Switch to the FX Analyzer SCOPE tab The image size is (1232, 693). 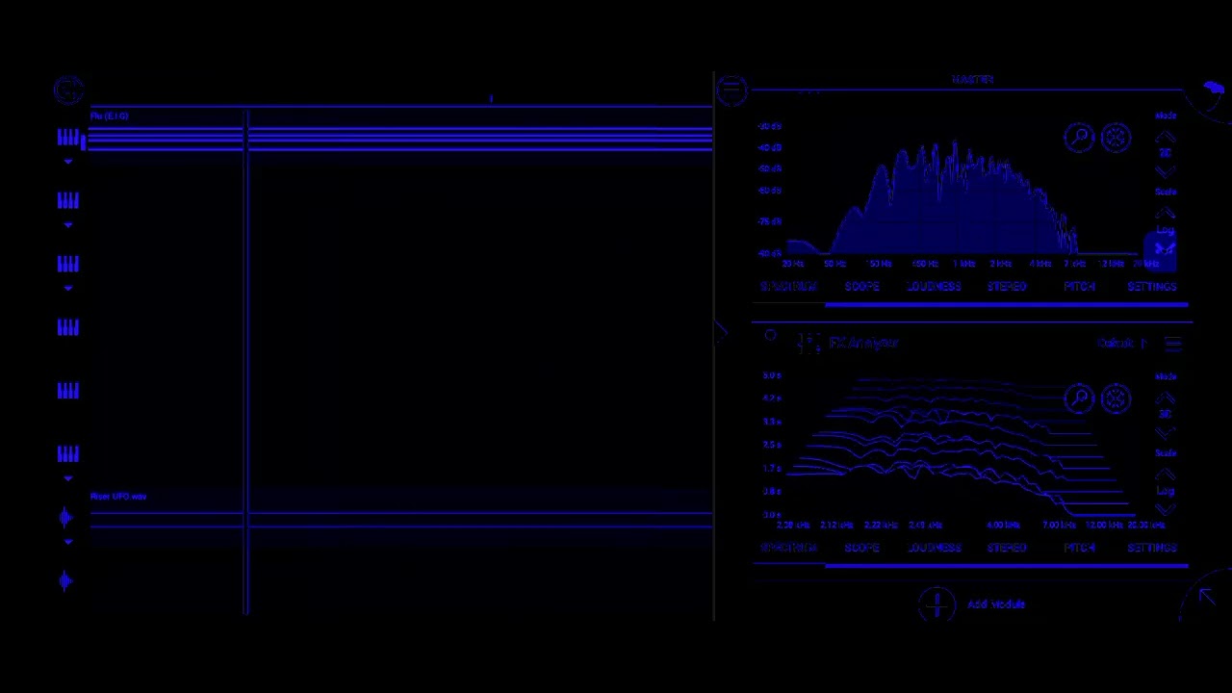(x=861, y=548)
